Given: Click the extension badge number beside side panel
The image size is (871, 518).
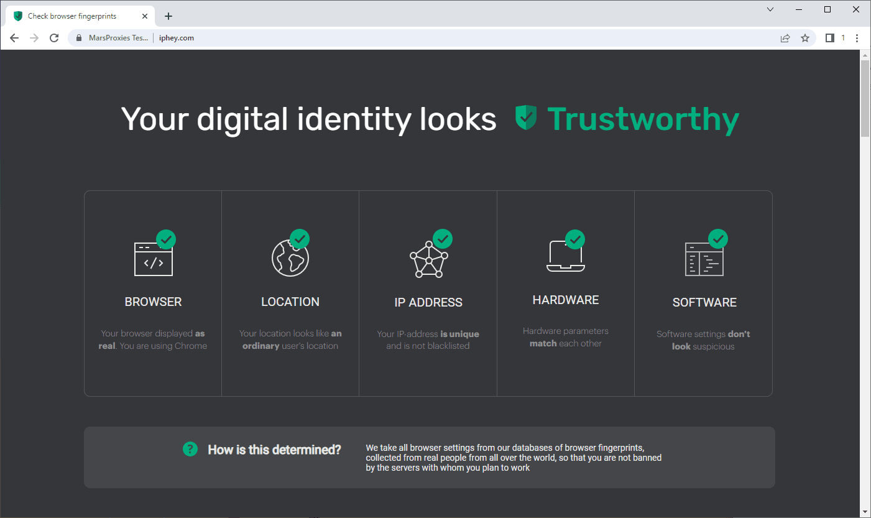Looking at the screenshot, I should (x=843, y=38).
